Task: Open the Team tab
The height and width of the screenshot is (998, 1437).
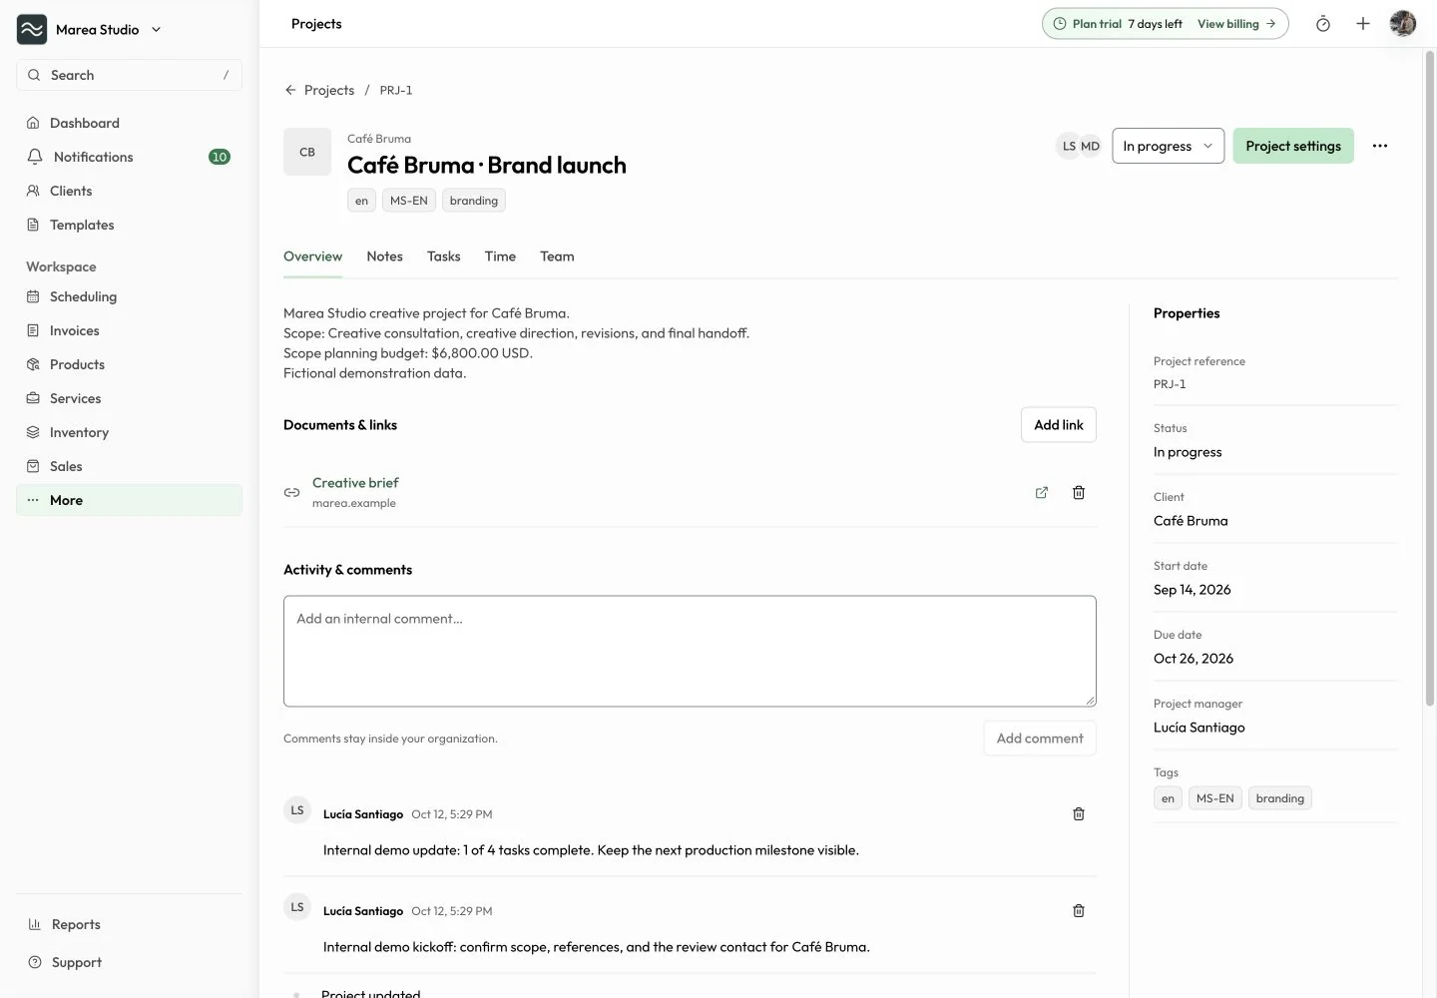Action: [x=557, y=256]
